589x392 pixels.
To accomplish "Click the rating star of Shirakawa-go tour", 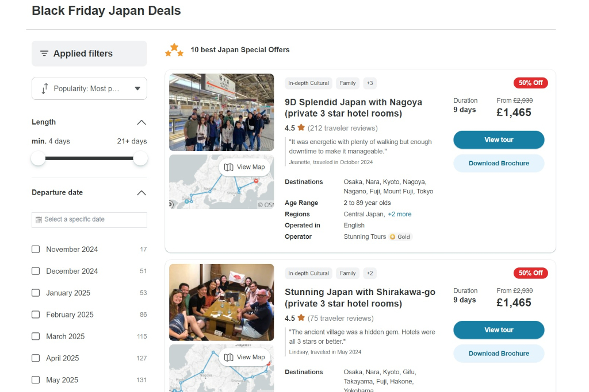I will (x=301, y=318).
